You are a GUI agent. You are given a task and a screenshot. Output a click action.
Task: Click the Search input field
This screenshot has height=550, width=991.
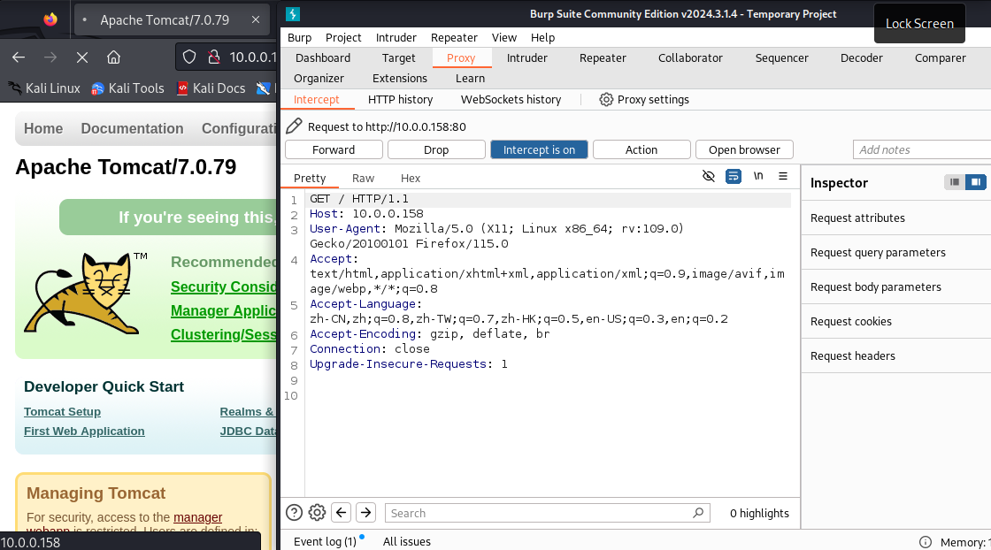pos(548,513)
